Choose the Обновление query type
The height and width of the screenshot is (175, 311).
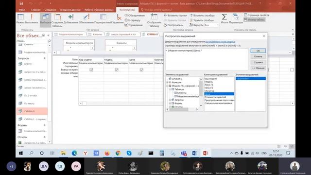86,19
